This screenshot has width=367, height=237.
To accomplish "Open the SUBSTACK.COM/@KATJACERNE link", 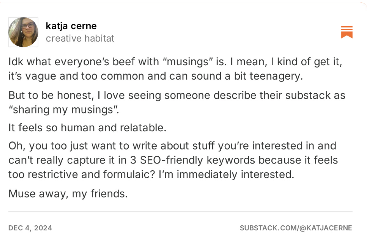I will click(296, 228).
